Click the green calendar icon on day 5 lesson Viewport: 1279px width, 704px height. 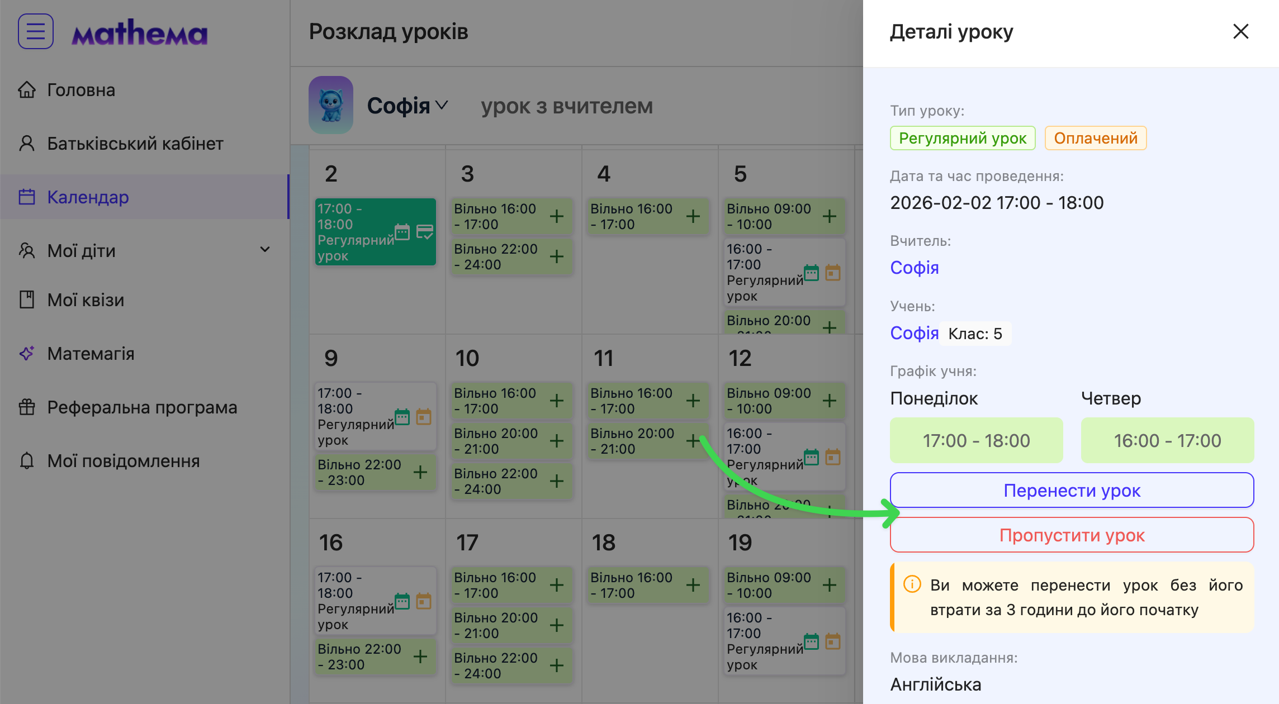811,273
